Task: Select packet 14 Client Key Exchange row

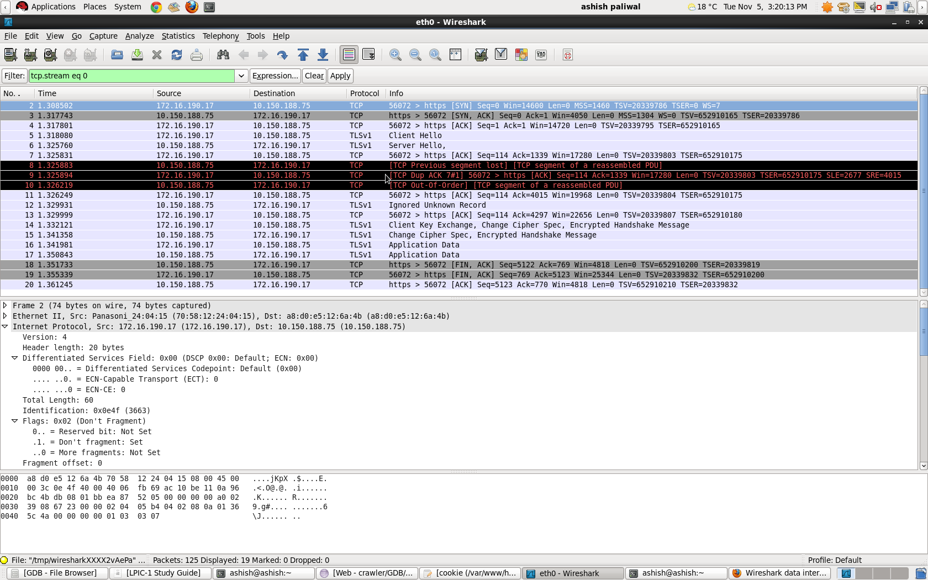Action: (x=459, y=225)
